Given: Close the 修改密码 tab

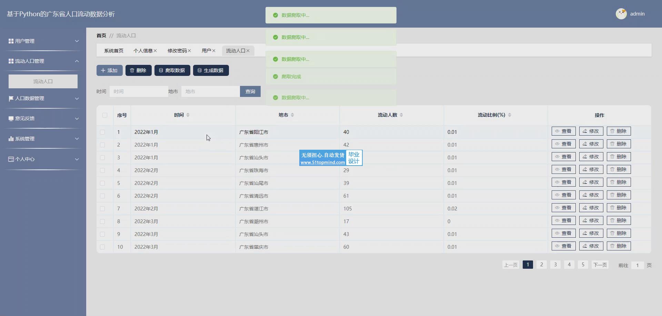Looking at the screenshot, I should pos(189,51).
